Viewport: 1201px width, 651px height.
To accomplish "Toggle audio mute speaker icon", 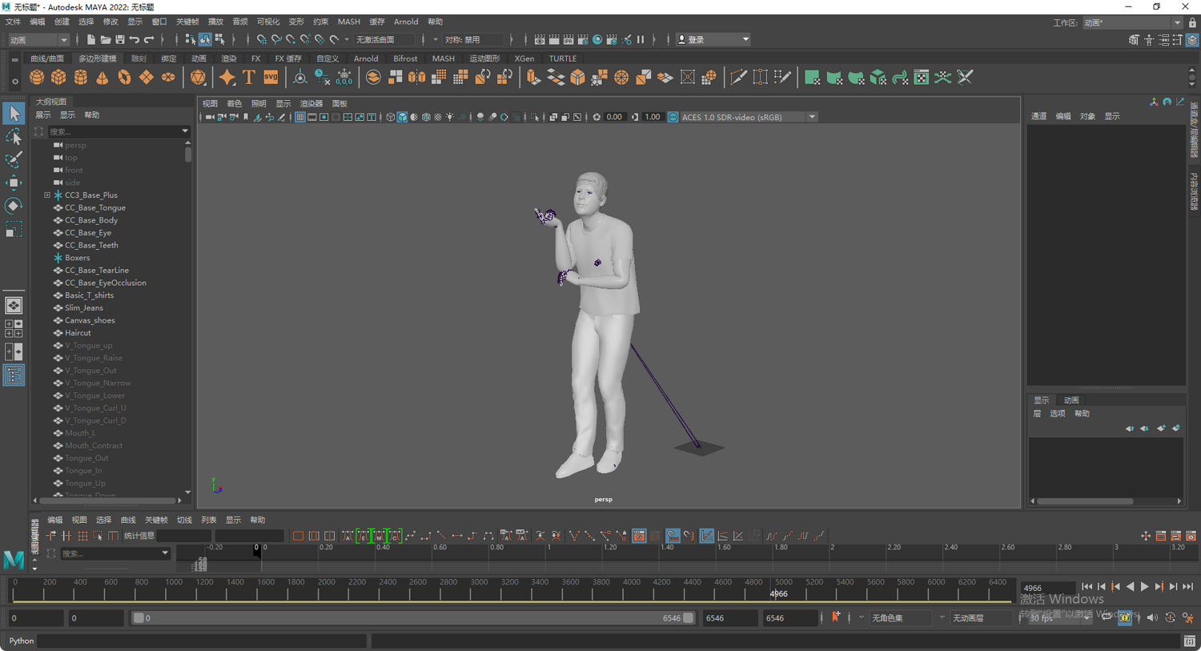I will (1152, 617).
